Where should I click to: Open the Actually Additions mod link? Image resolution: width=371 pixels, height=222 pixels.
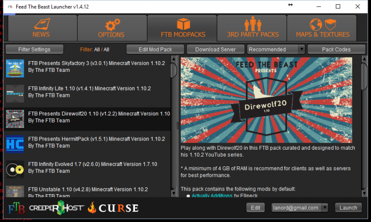tap(212, 196)
